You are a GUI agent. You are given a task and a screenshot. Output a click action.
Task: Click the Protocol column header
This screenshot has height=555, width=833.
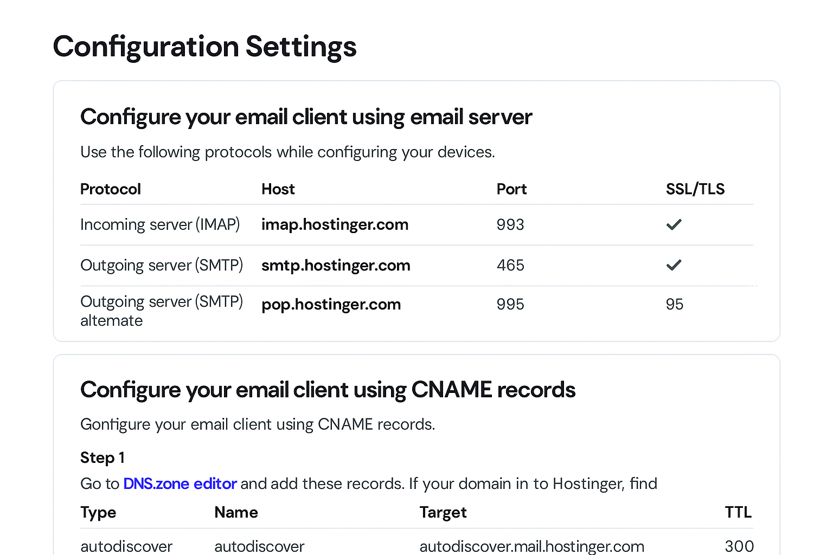point(111,189)
